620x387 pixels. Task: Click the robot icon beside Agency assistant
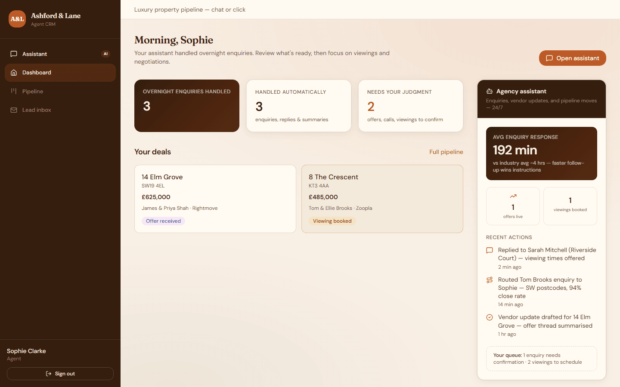(x=490, y=91)
